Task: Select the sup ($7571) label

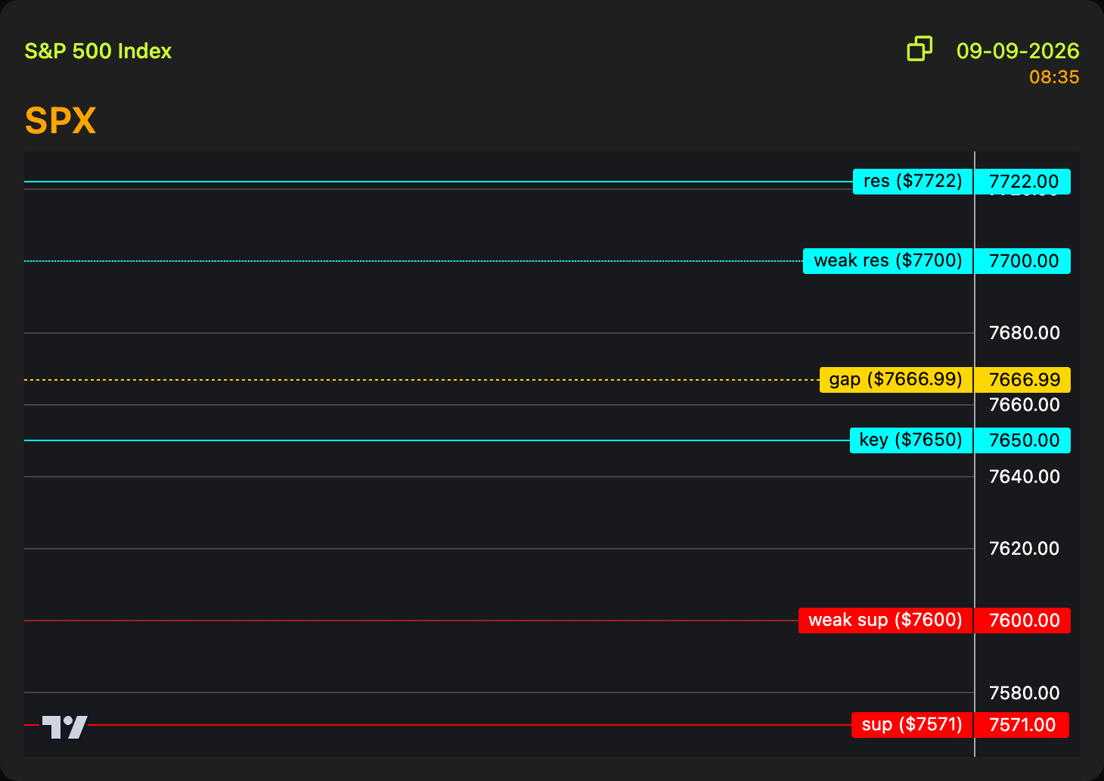Action: 912,725
